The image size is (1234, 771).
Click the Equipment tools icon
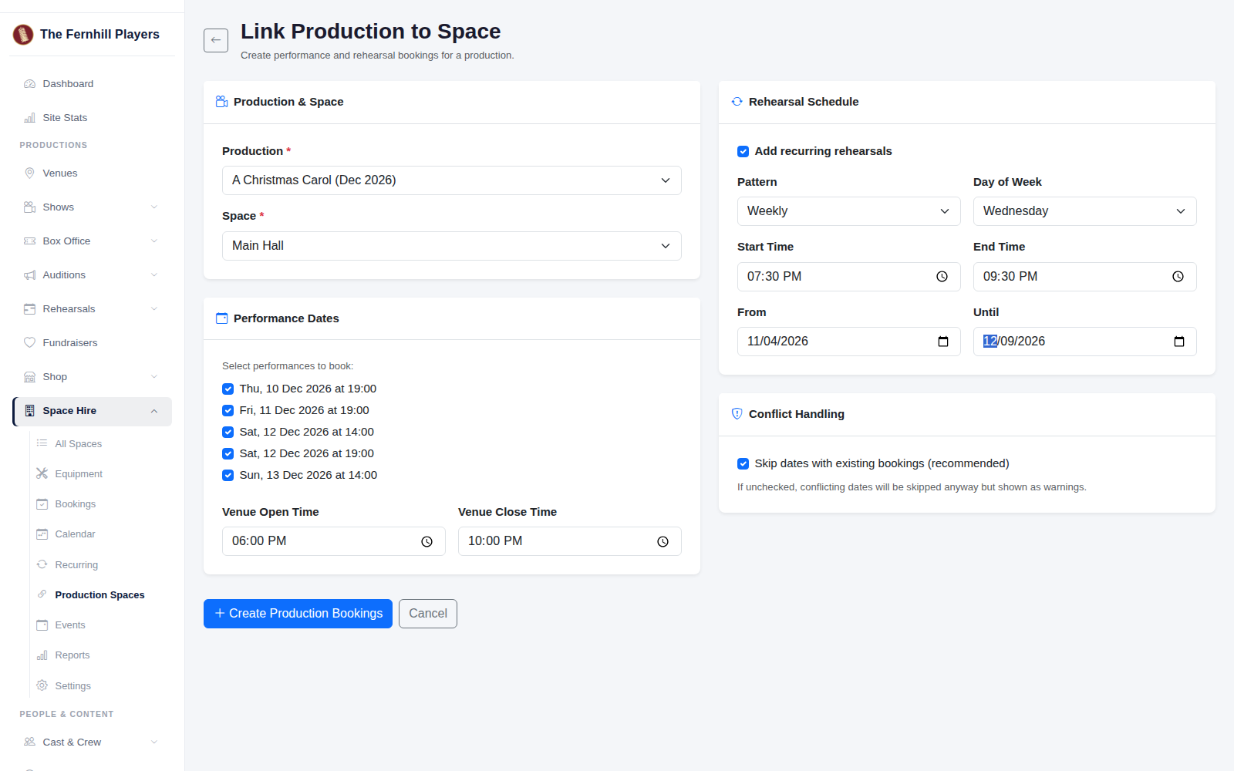[42, 473]
